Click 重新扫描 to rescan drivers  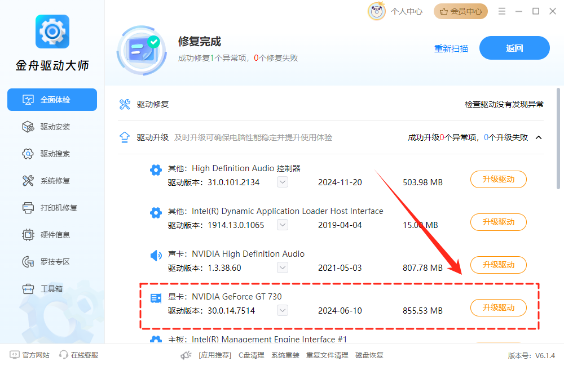tap(451, 49)
